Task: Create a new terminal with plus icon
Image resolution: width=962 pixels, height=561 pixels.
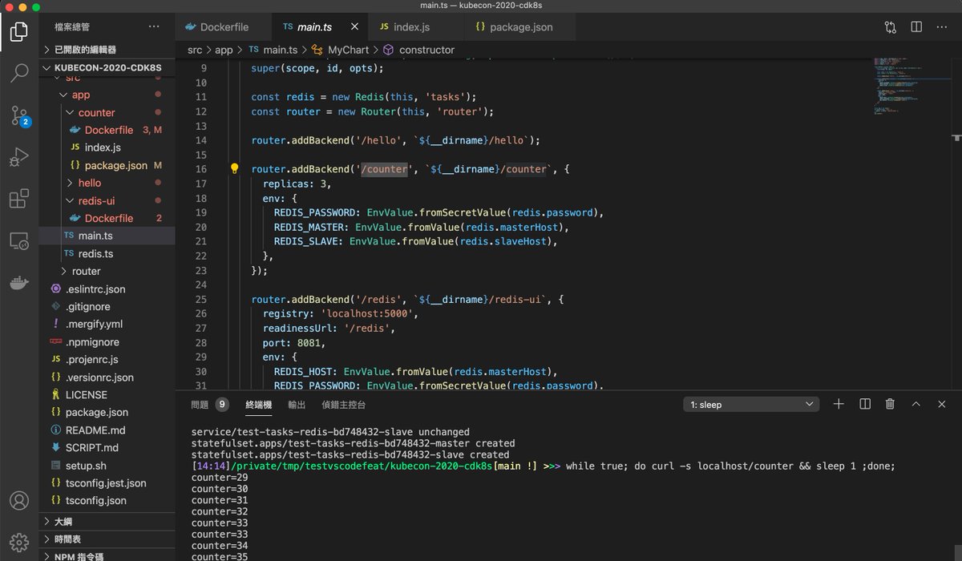Action: [839, 404]
